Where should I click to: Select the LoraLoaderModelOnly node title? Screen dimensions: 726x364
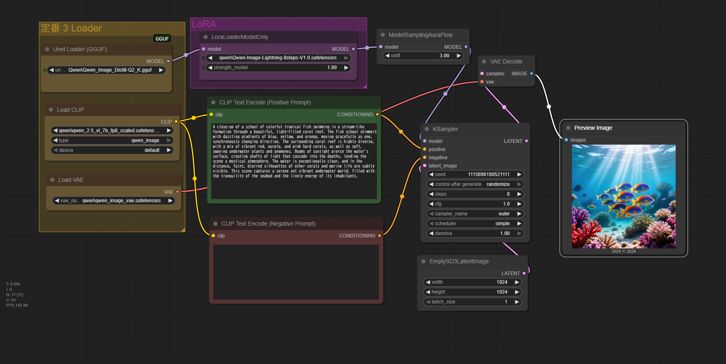[240, 37]
